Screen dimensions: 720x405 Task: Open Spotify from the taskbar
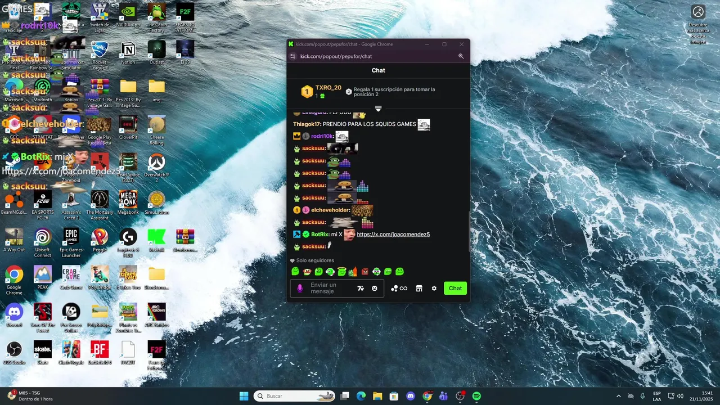tap(476, 396)
